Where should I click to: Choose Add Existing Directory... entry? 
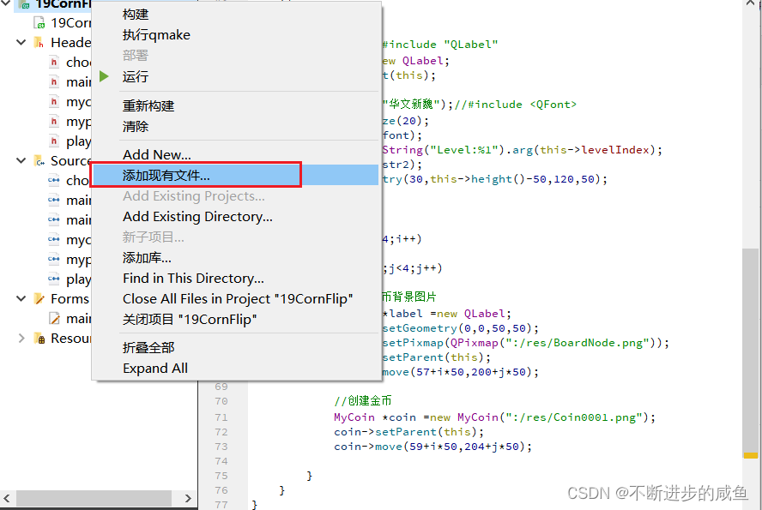(x=197, y=216)
